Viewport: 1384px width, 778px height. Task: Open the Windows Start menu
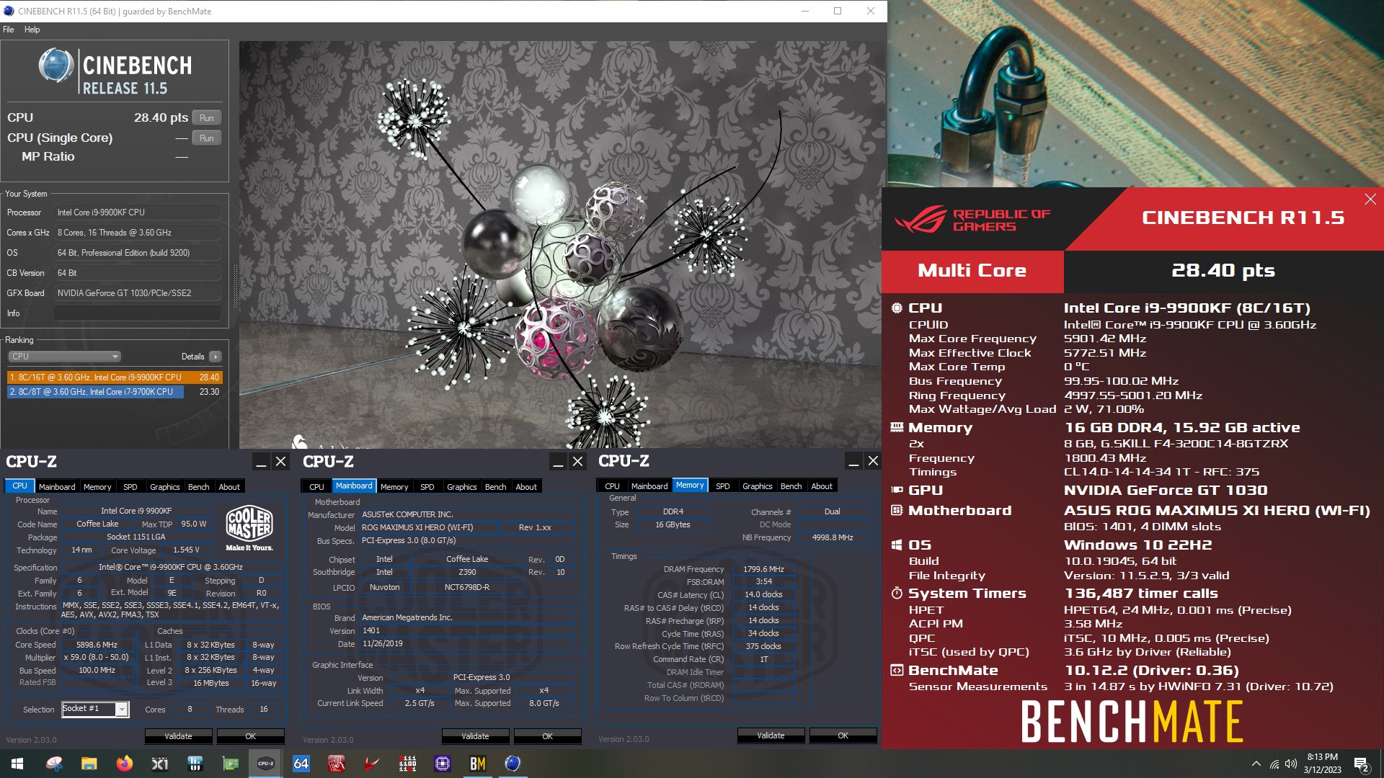coord(17,764)
